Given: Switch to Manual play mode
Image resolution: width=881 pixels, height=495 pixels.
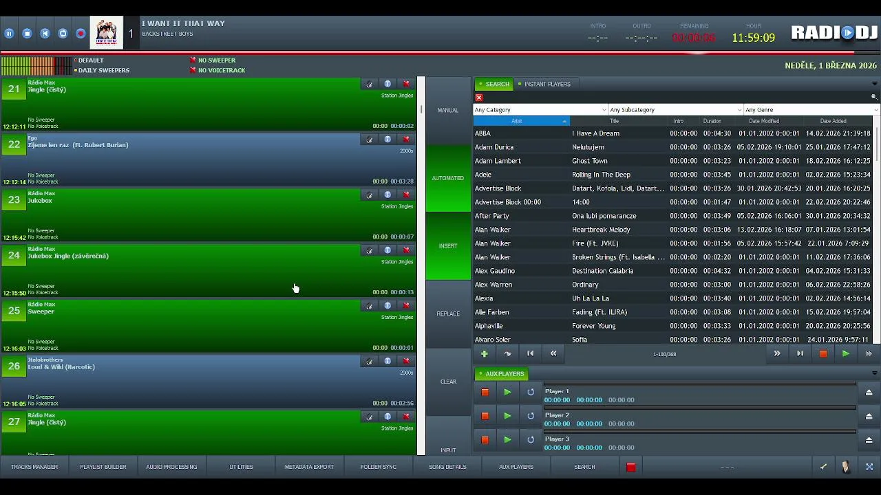Looking at the screenshot, I should tap(448, 110).
